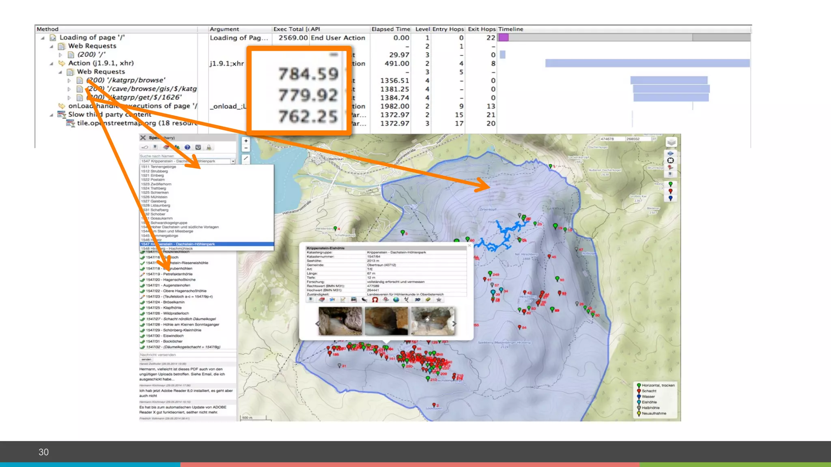
Task: Select '1511 Tennengebirge' from the dropdown list
Action: (159, 167)
